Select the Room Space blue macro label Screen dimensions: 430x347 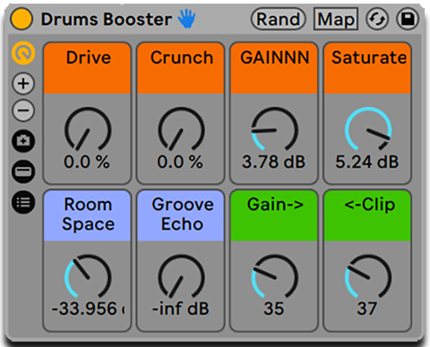(x=87, y=215)
